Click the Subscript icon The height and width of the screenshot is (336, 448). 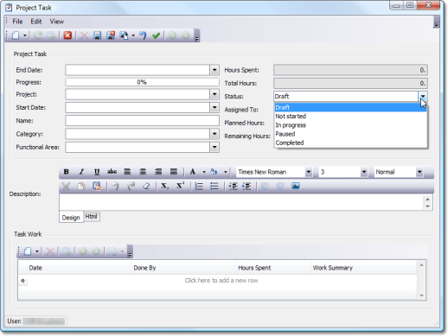click(x=164, y=187)
